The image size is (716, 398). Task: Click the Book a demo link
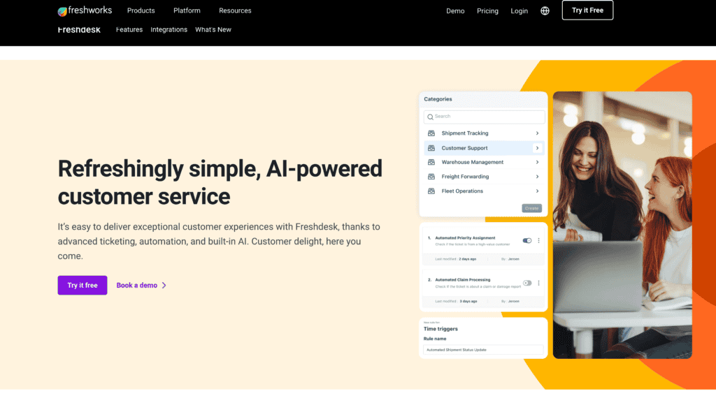[x=136, y=286]
